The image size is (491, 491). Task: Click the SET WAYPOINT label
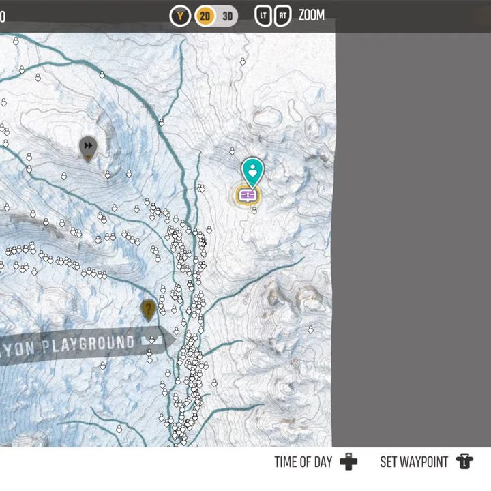pyautogui.click(x=414, y=462)
